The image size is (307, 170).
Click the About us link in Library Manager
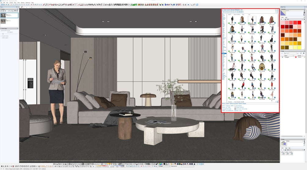[x=224, y=103]
